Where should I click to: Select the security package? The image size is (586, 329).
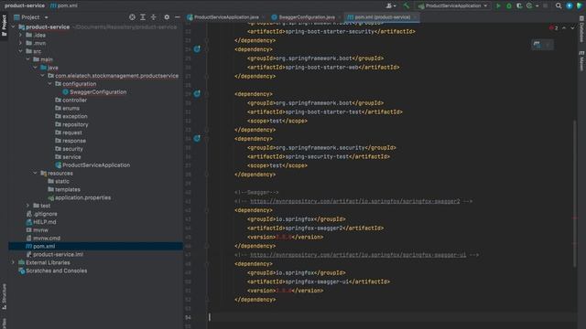pos(70,149)
